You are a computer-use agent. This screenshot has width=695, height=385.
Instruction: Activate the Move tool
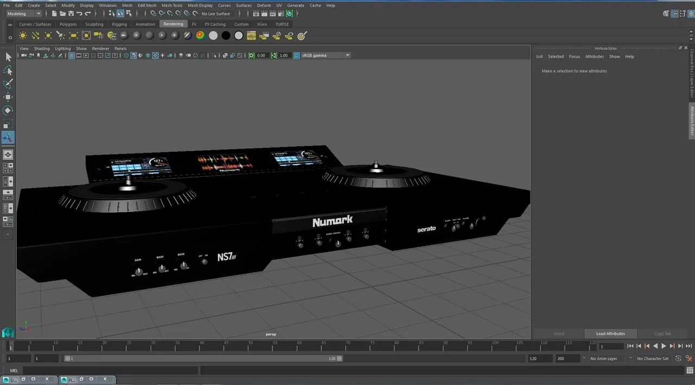pos(8,97)
